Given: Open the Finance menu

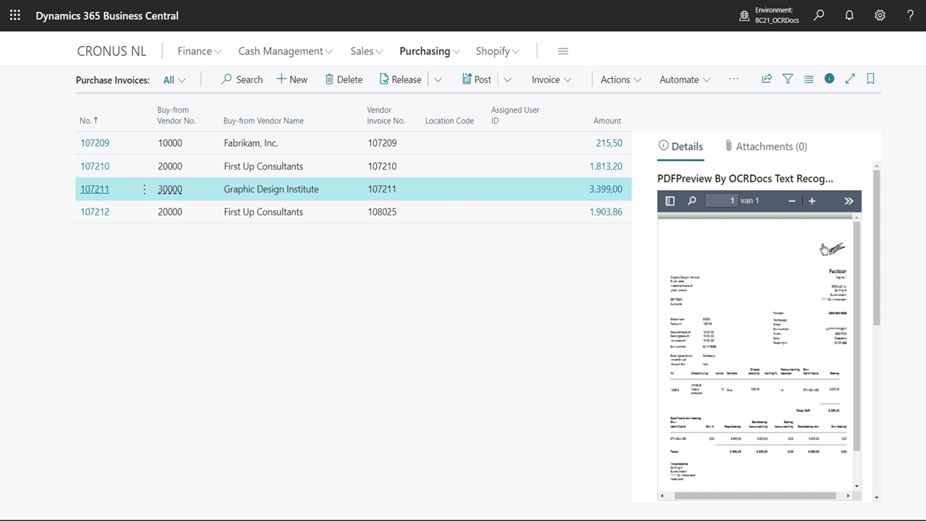Looking at the screenshot, I should coord(199,51).
